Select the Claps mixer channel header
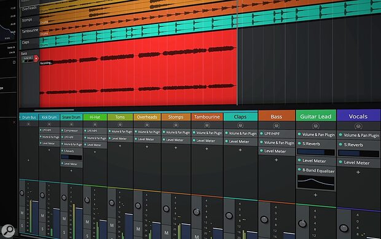 pos(240,117)
